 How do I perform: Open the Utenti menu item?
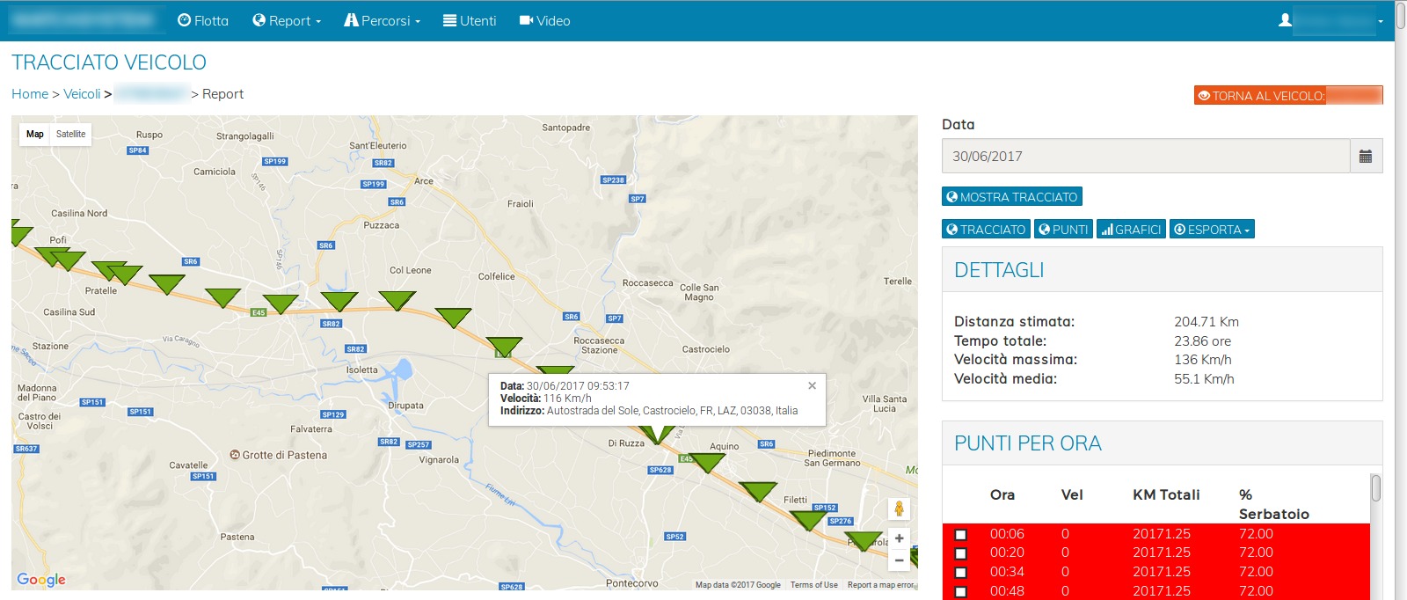click(x=470, y=20)
